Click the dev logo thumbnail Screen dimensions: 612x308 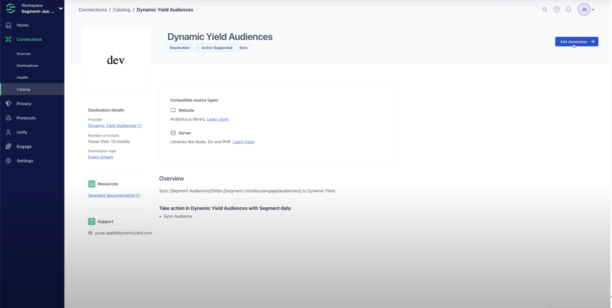point(116,60)
